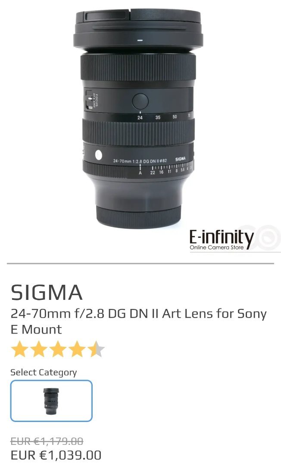
Task: Click the Select Category label
Action: (44, 372)
